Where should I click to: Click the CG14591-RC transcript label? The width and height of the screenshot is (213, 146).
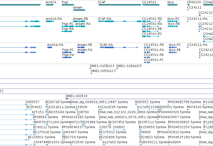[152, 34]
